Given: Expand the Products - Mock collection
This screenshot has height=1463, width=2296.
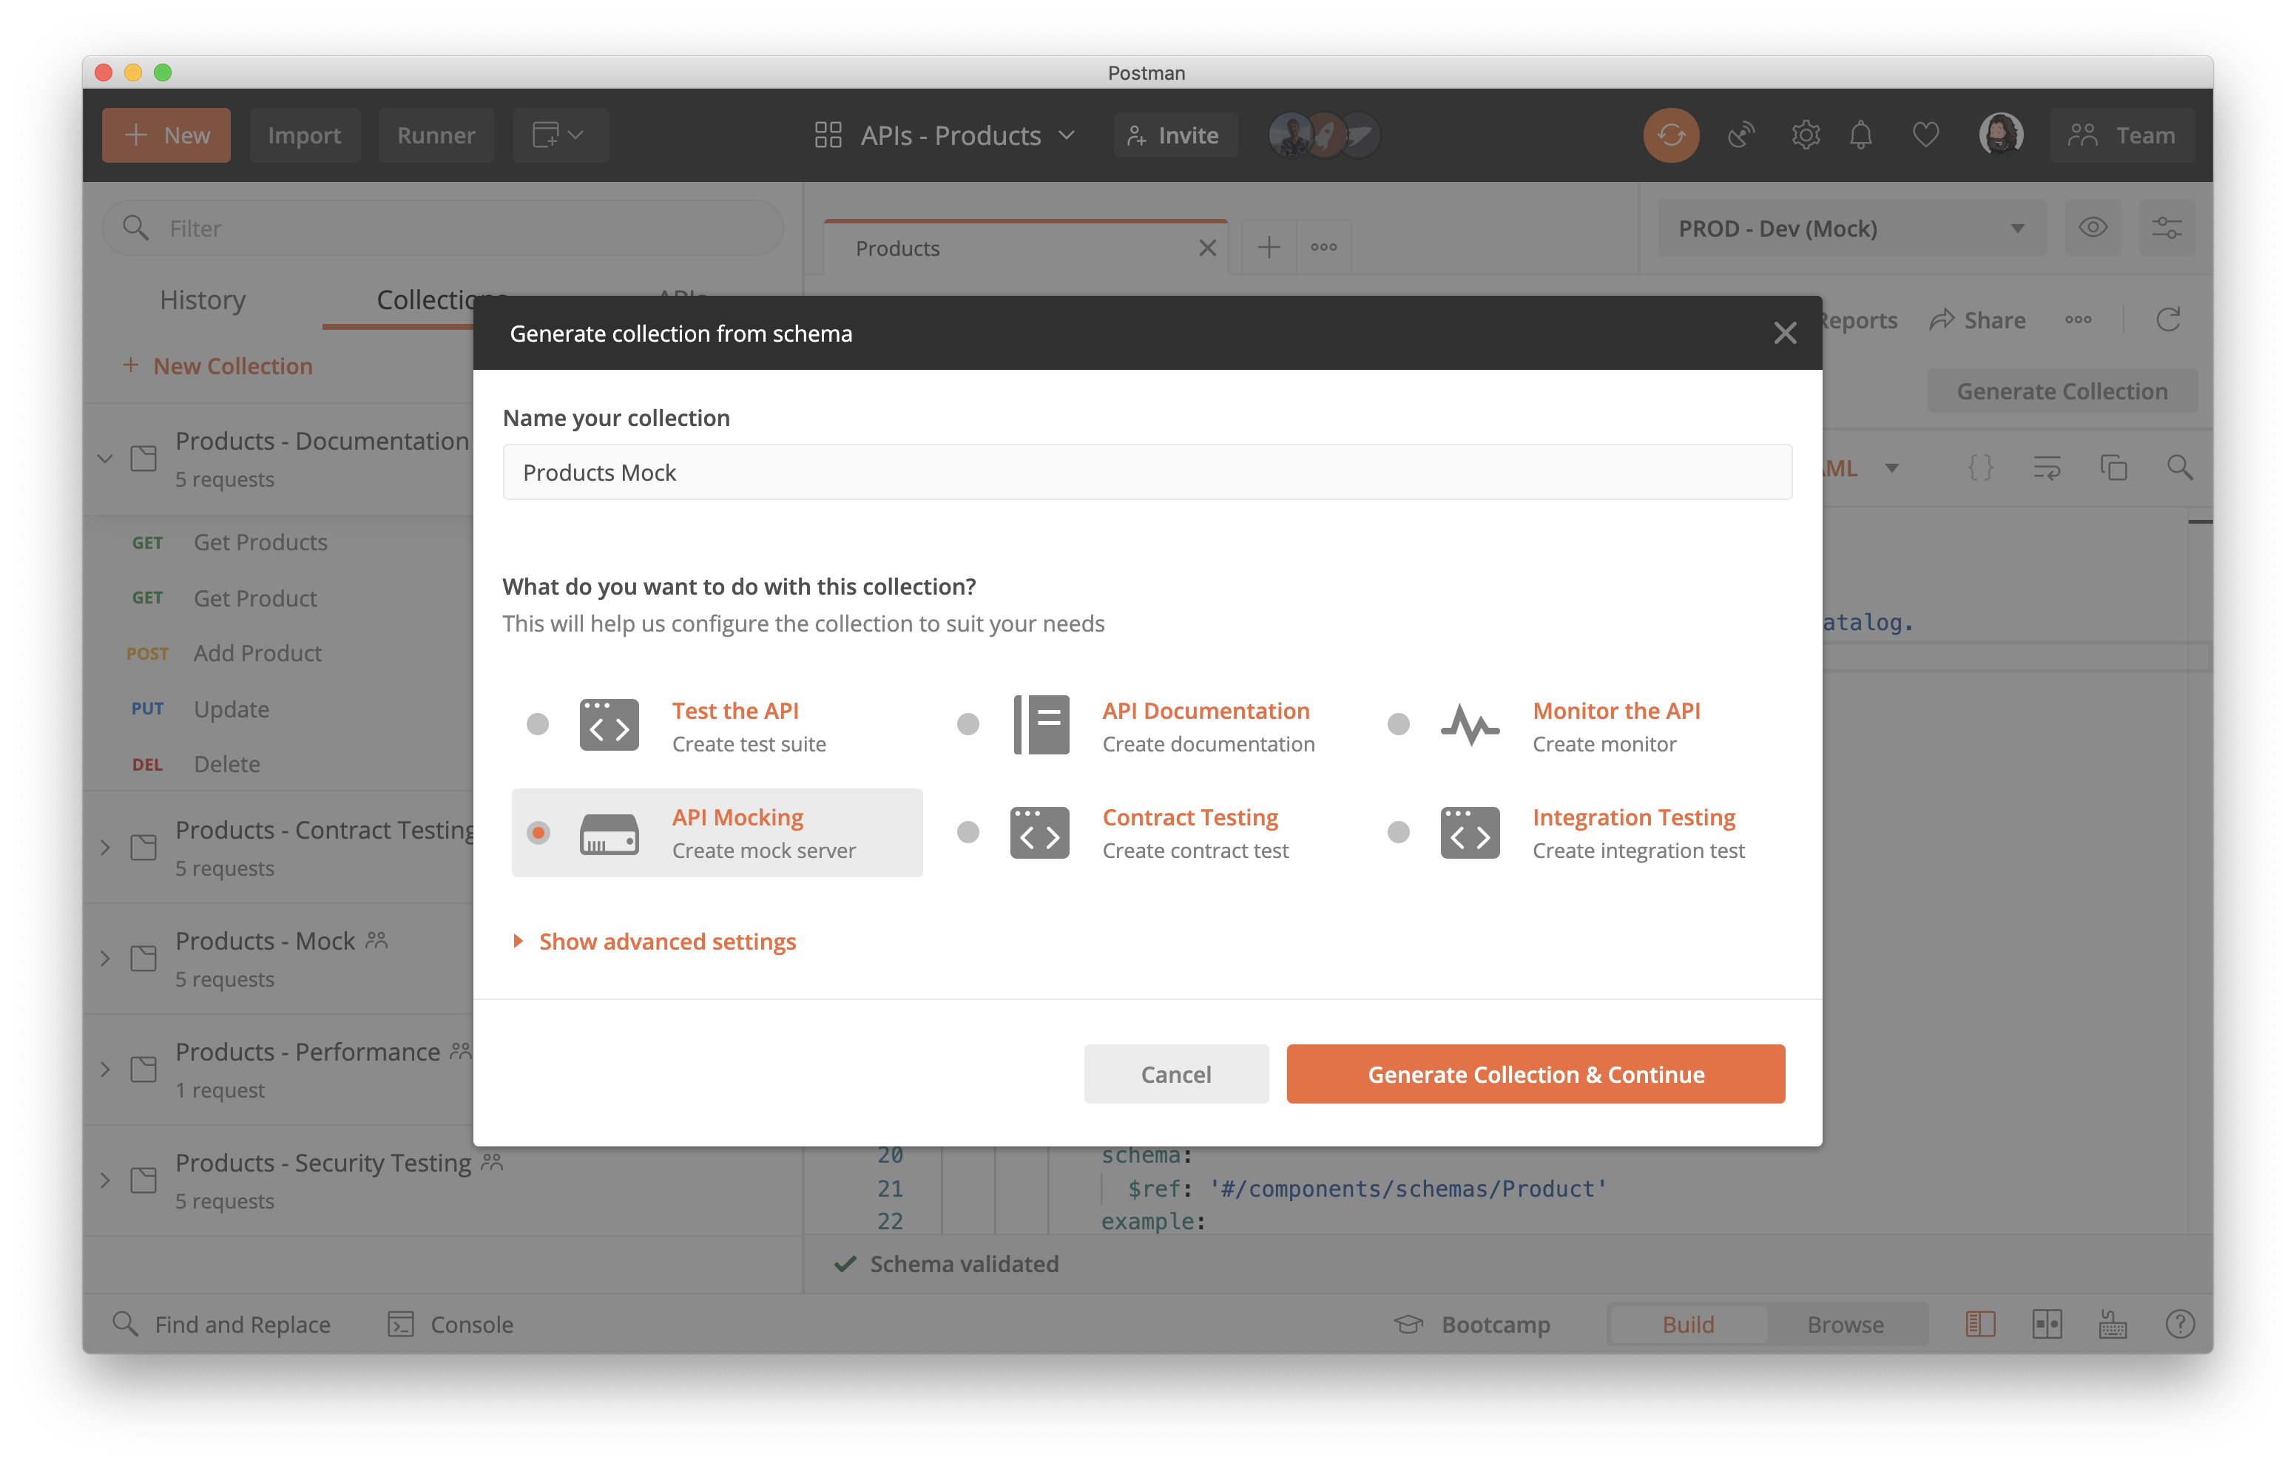Looking at the screenshot, I should click(x=105, y=959).
